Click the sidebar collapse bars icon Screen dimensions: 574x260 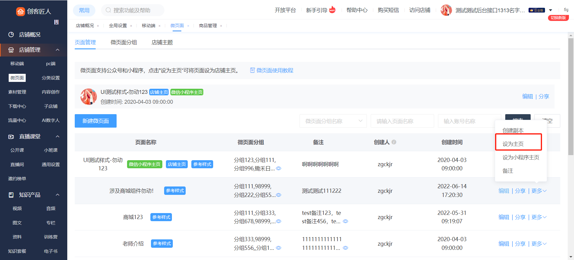coord(56,22)
